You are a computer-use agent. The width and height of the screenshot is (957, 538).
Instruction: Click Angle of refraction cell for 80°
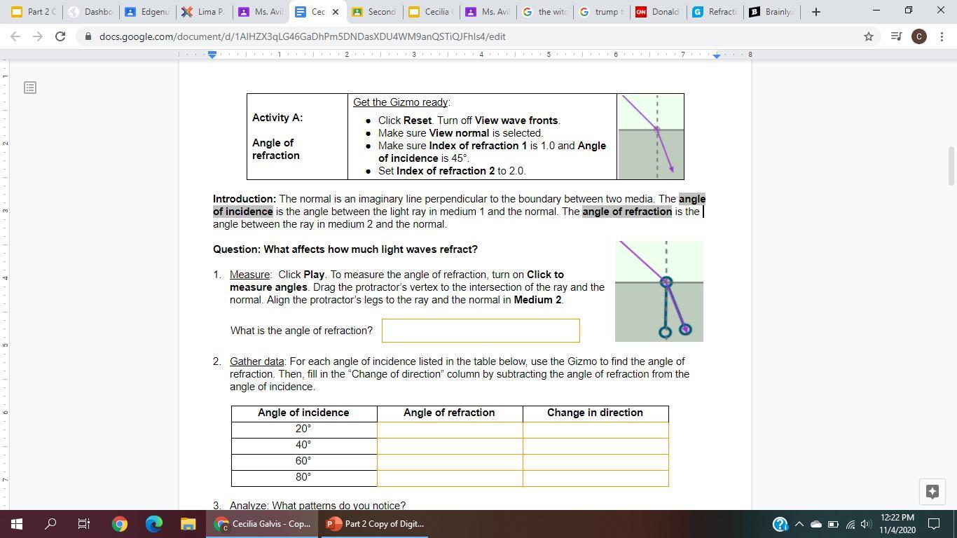tap(450, 477)
